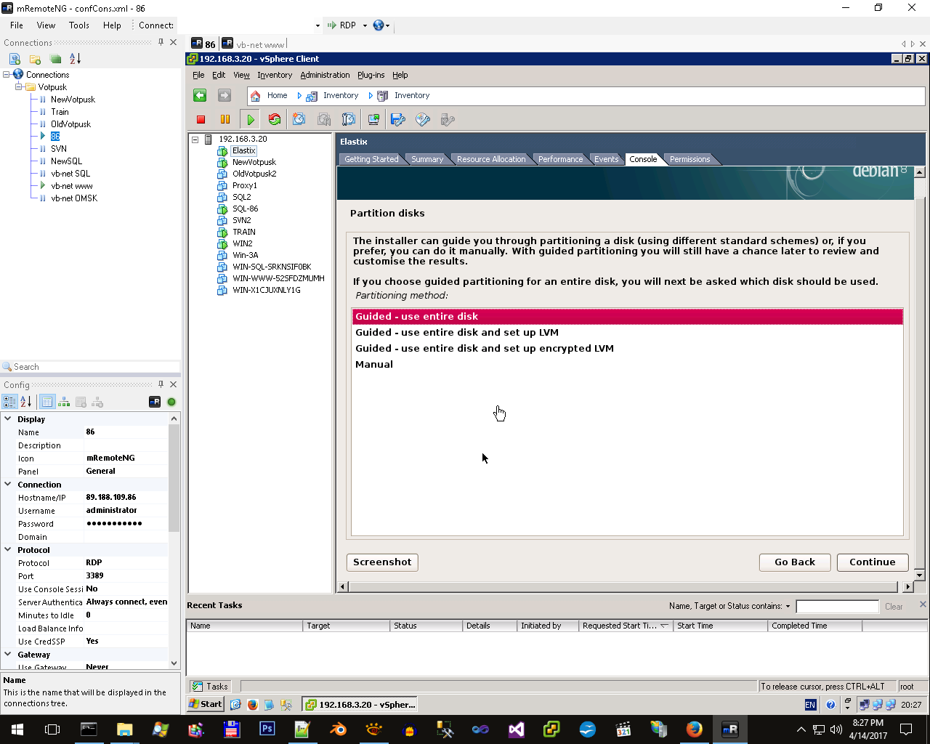Click the Continue button in Debian installer
This screenshot has height=744, width=930.
click(873, 562)
